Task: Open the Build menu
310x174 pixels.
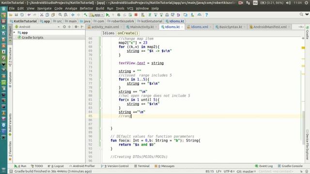Action: [100, 9]
